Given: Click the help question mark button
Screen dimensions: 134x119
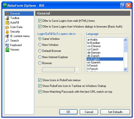Looking at the screenshot, I should 123,6.
